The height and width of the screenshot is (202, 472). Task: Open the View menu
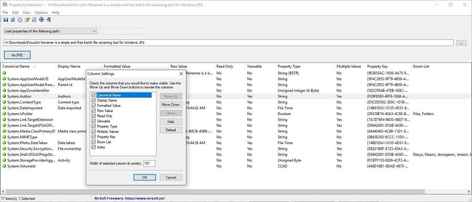26,12
